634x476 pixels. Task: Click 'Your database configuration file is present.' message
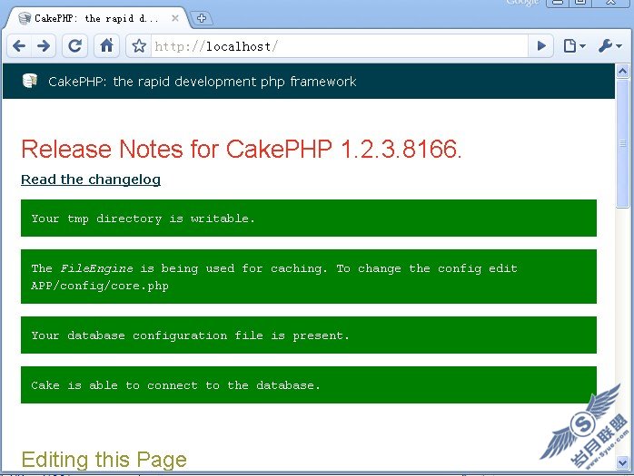click(309, 335)
